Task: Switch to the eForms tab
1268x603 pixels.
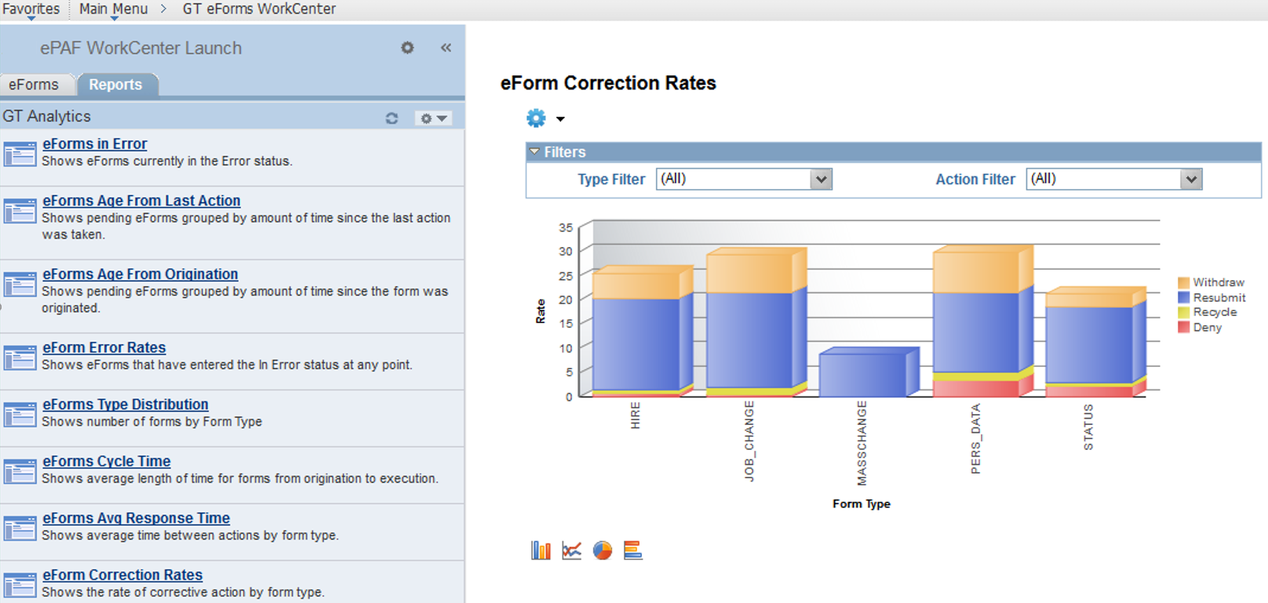Action: [x=34, y=85]
